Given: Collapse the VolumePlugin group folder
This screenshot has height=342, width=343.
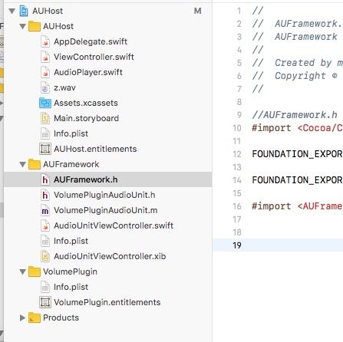Looking at the screenshot, I should pyautogui.click(x=22, y=271).
